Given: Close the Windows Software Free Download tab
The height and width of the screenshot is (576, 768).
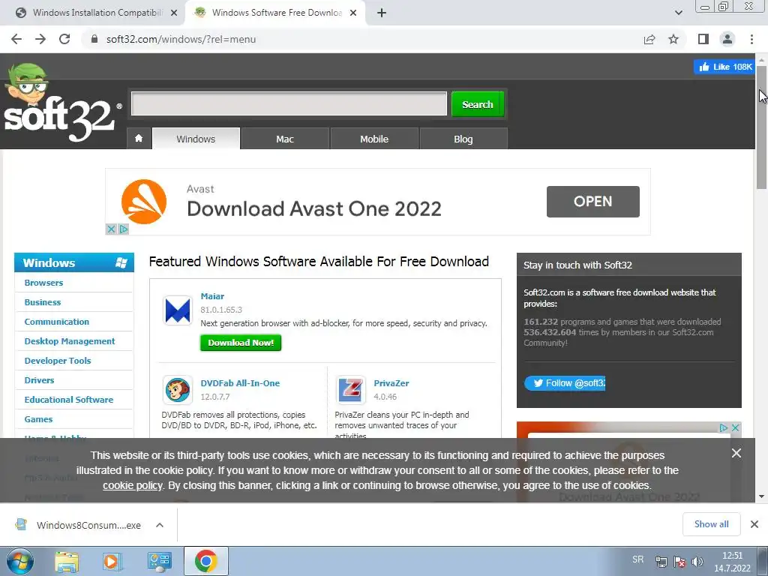Looking at the screenshot, I should point(353,13).
